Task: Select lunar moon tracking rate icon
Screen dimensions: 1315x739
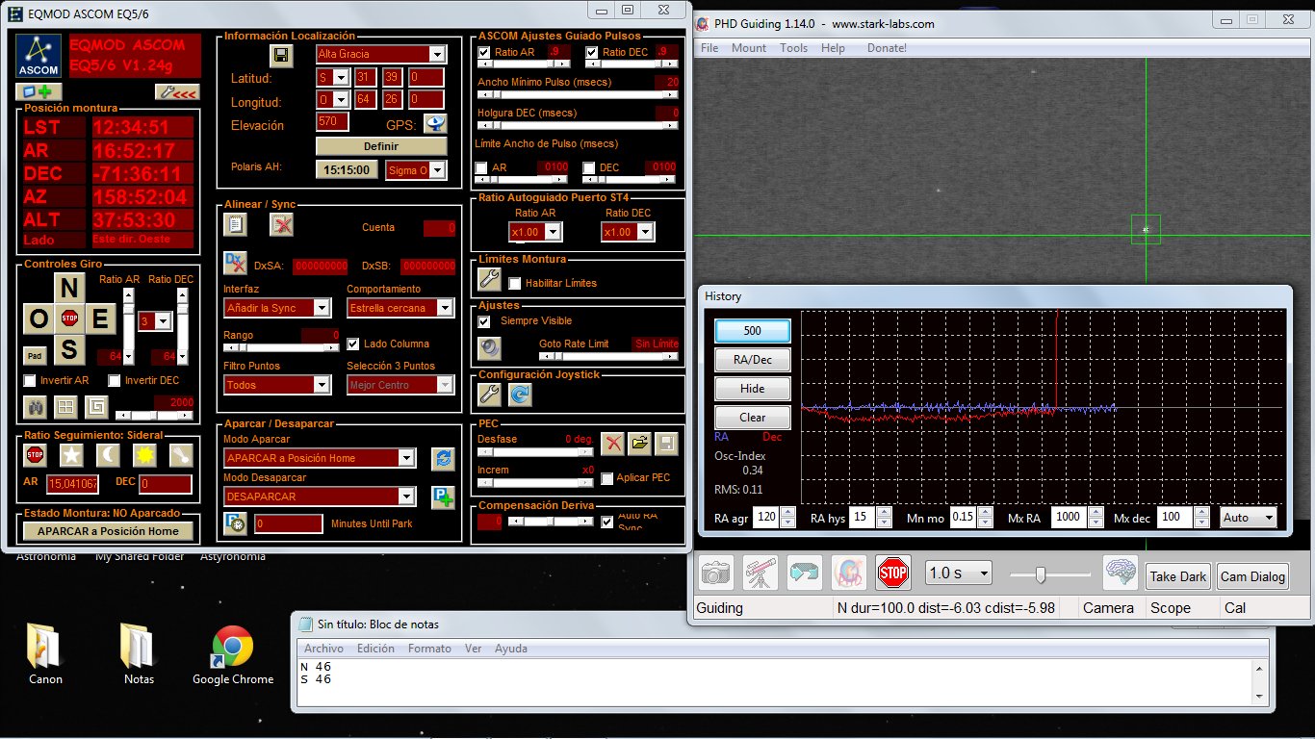Action: (x=109, y=454)
